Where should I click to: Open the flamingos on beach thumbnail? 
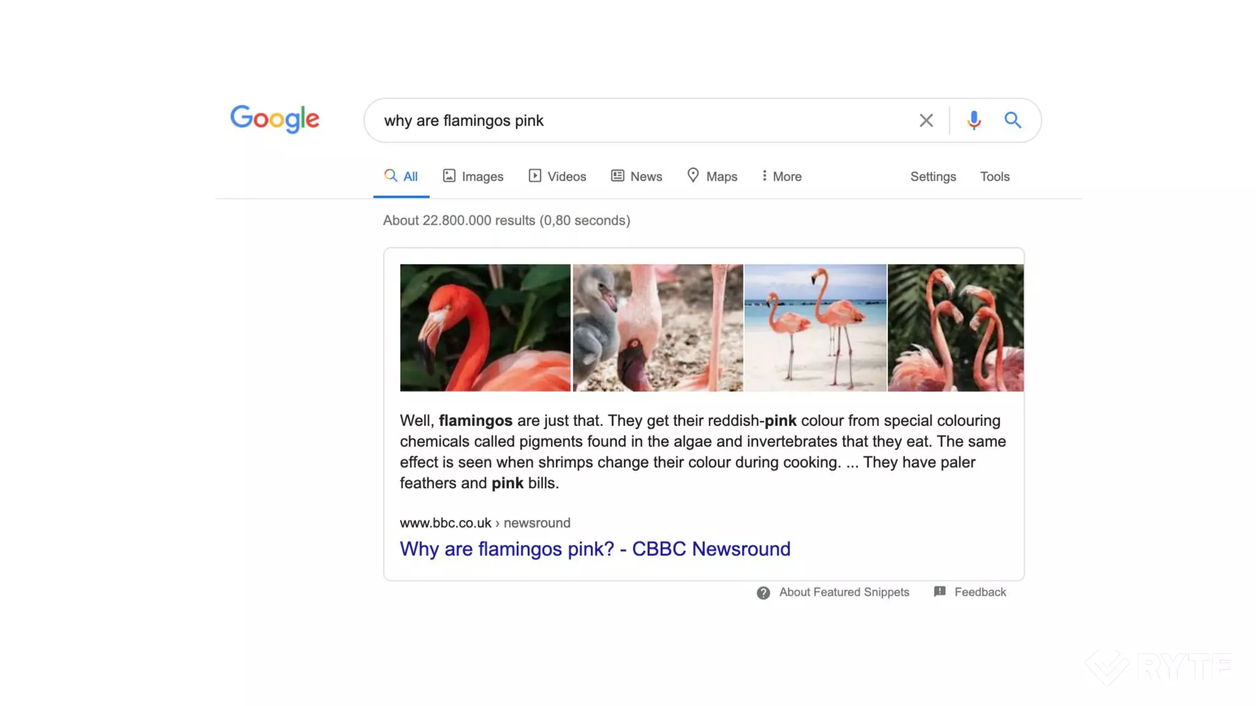pos(814,327)
